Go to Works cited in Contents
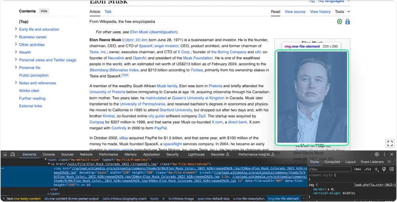This screenshot has height=202, width=397. 29,90
